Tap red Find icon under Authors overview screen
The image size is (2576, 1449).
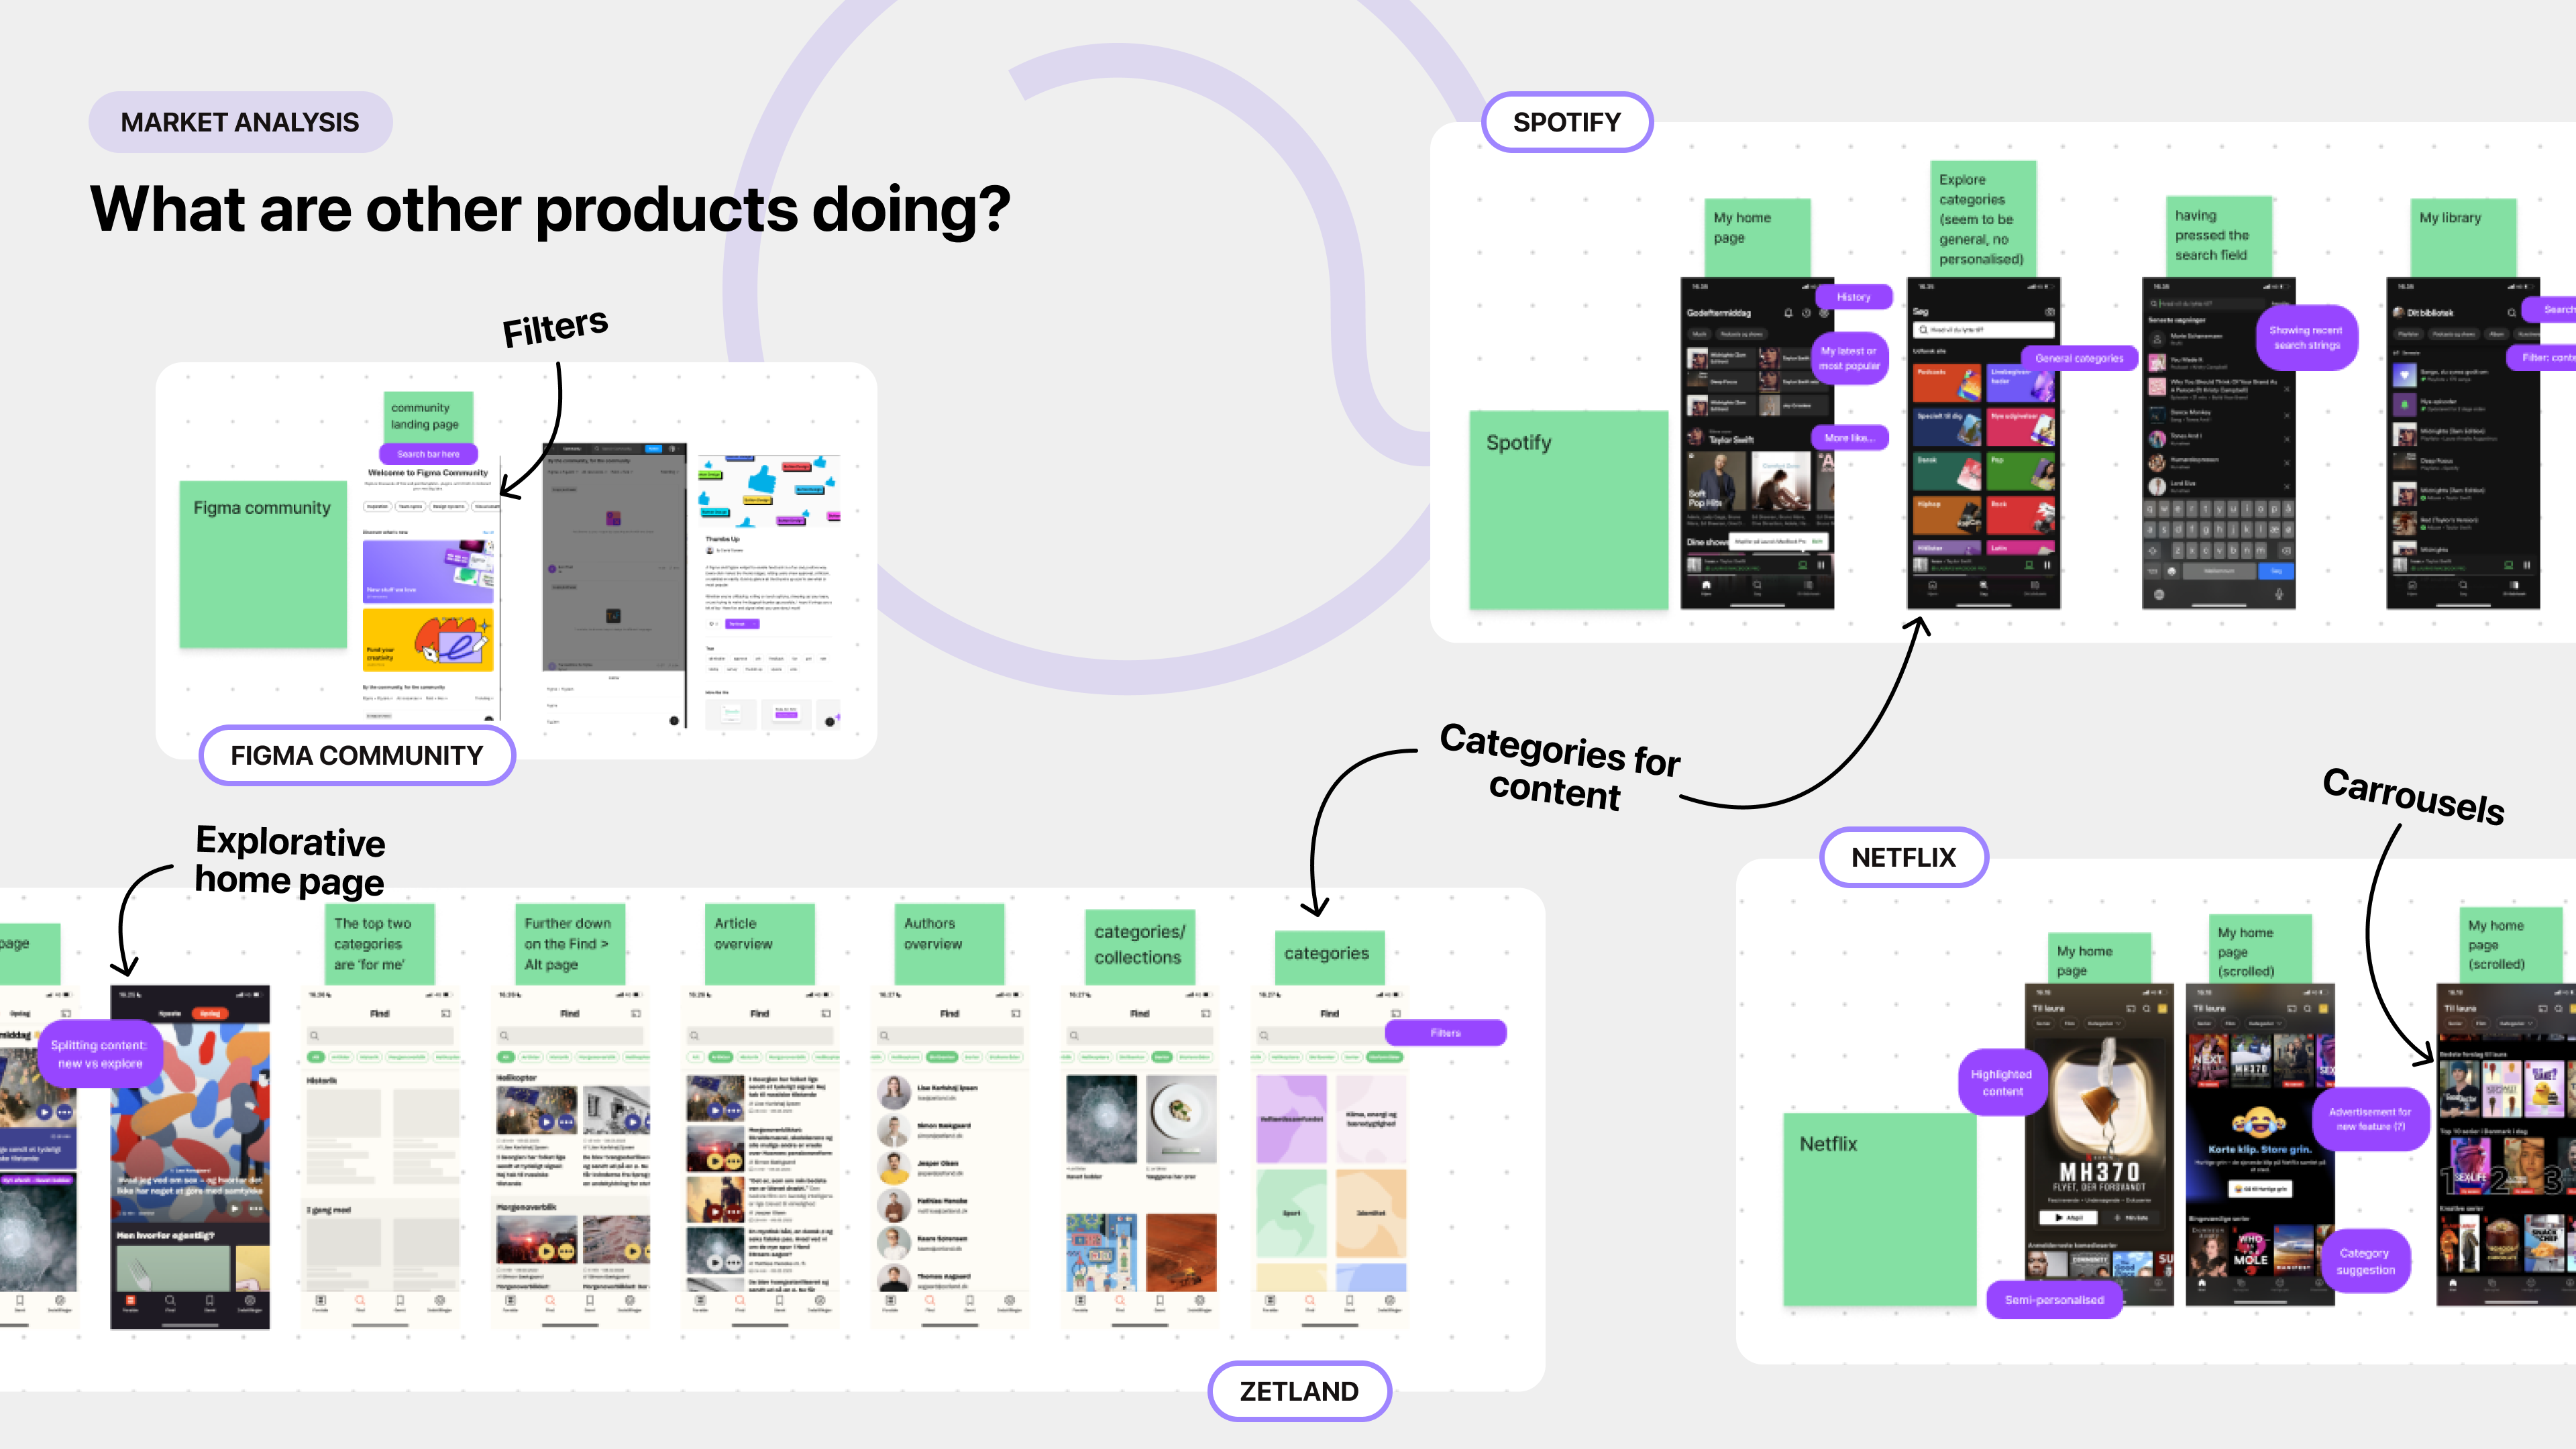click(x=930, y=1301)
